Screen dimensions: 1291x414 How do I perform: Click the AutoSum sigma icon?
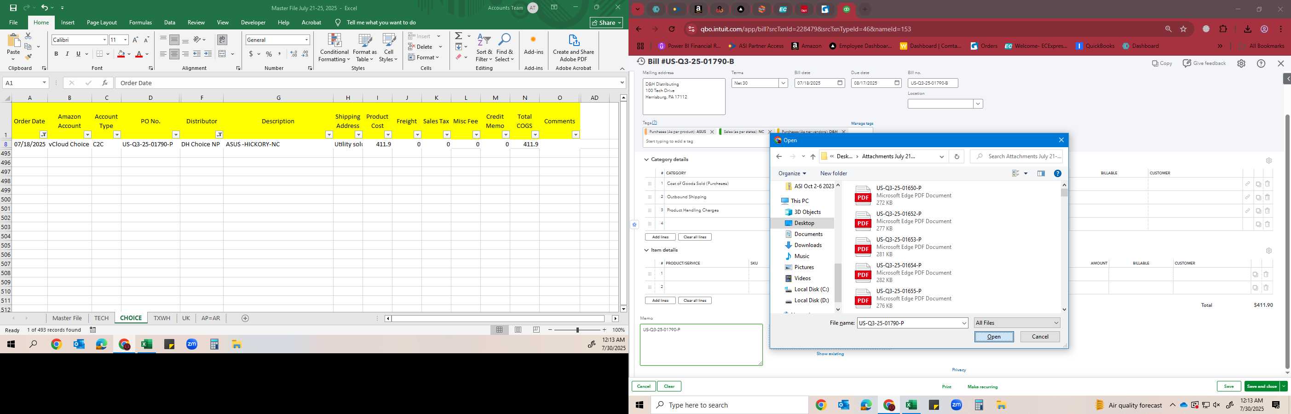[459, 36]
